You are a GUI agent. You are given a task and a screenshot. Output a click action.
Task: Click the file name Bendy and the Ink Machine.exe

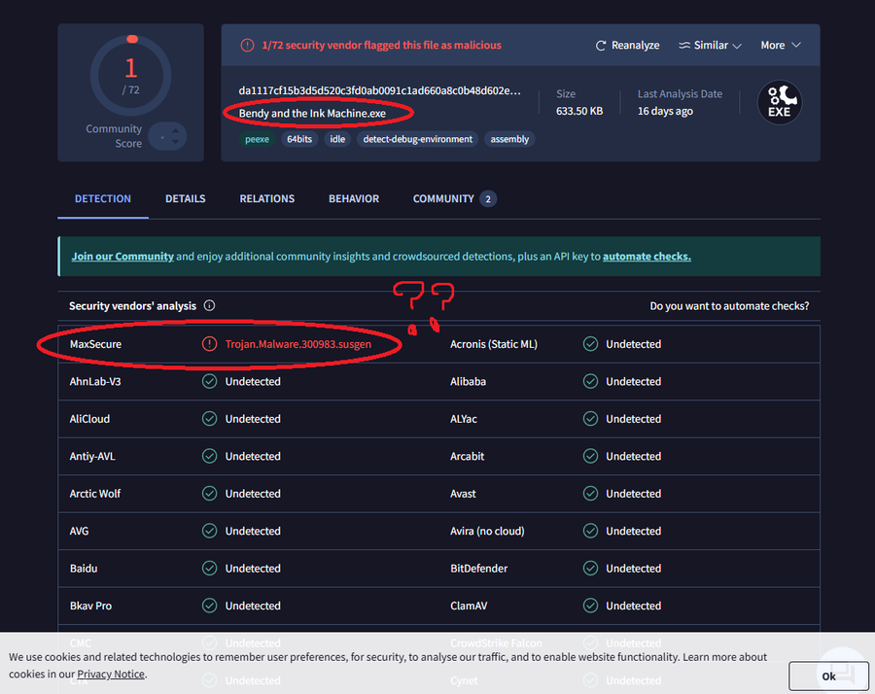[x=312, y=114]
